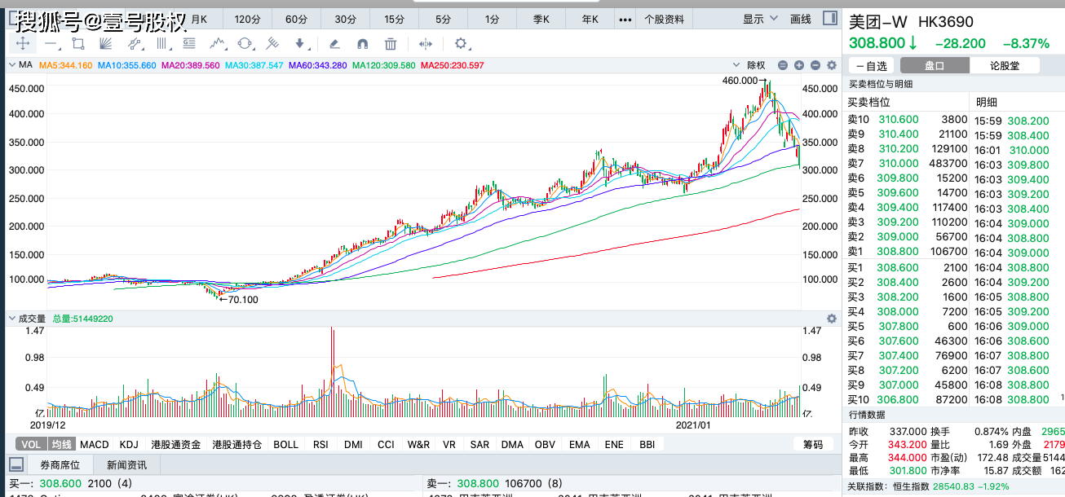
Task: Select the down arrow marker tool
Action: pos(300,44)
